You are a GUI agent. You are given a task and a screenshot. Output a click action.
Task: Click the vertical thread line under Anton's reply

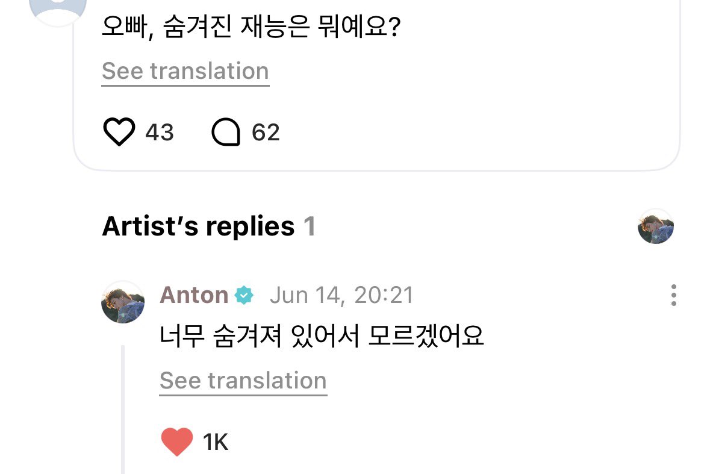pos(123,410)
